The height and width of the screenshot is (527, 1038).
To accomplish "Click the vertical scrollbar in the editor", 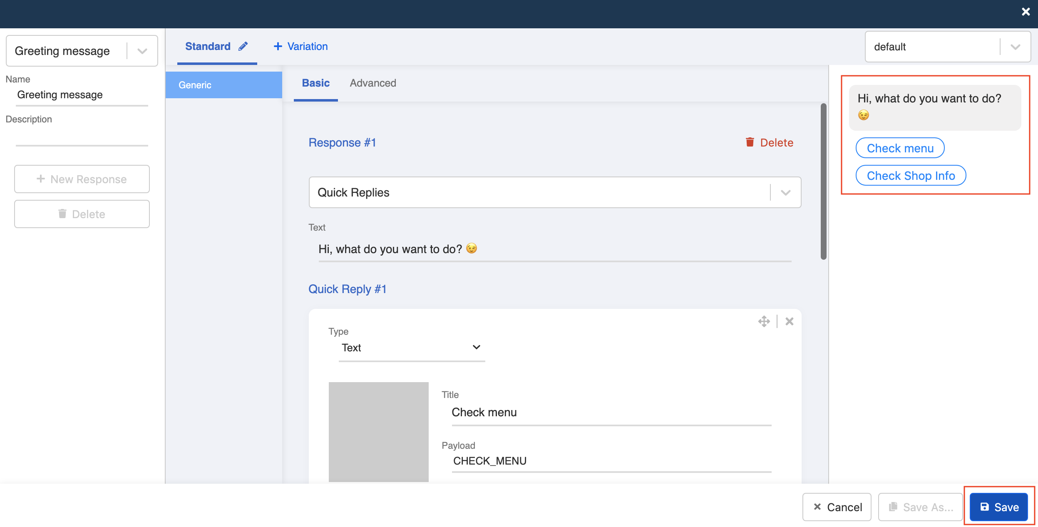I will pos(823,181).
